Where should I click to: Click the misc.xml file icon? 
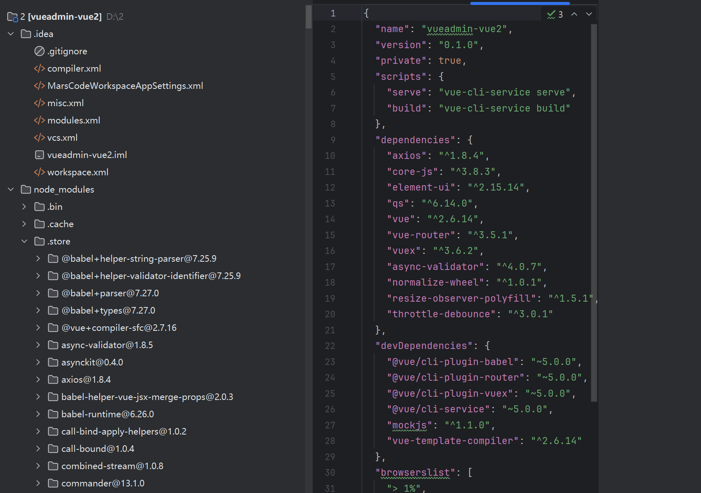tap(40, 103)
